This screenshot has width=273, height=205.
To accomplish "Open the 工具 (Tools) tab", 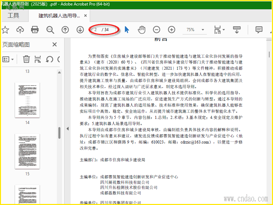I will [x=13, y=15].
